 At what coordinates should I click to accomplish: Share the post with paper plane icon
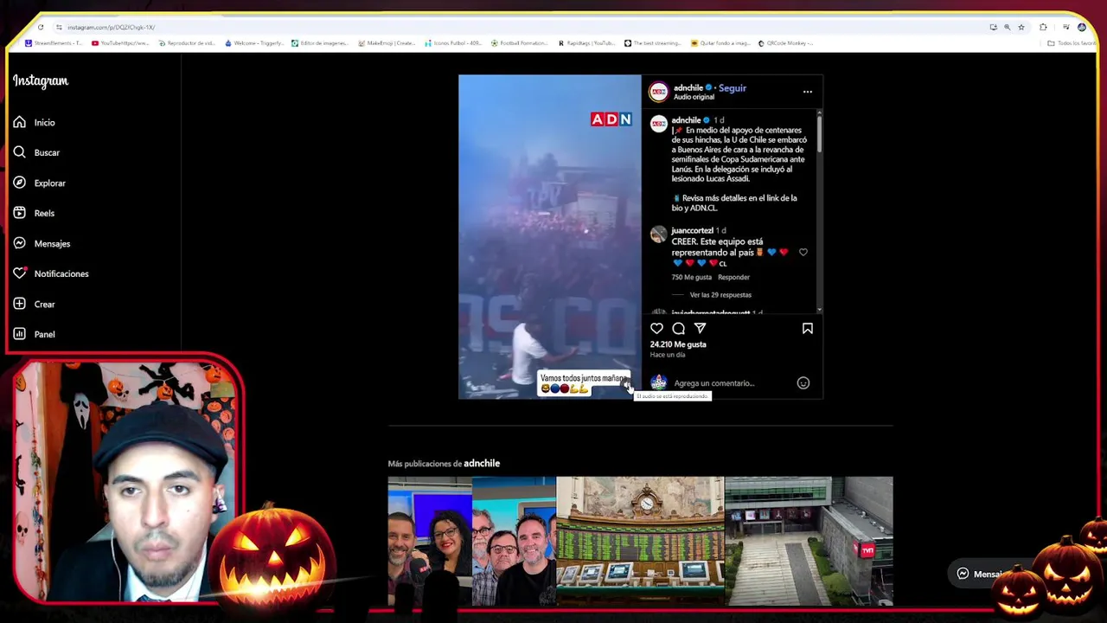coord(700,329)
